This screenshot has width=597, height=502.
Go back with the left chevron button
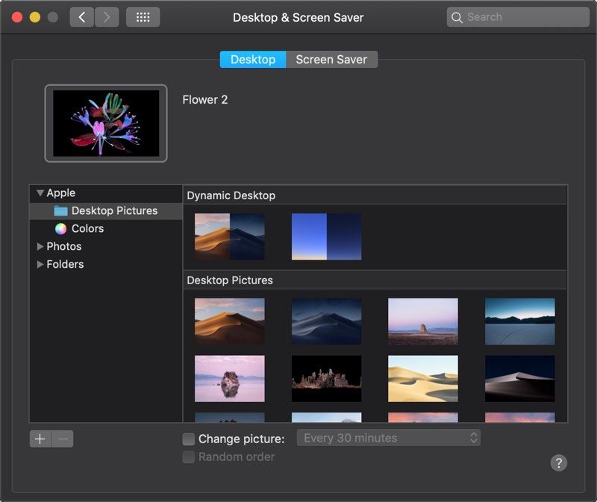coord(81,17)
